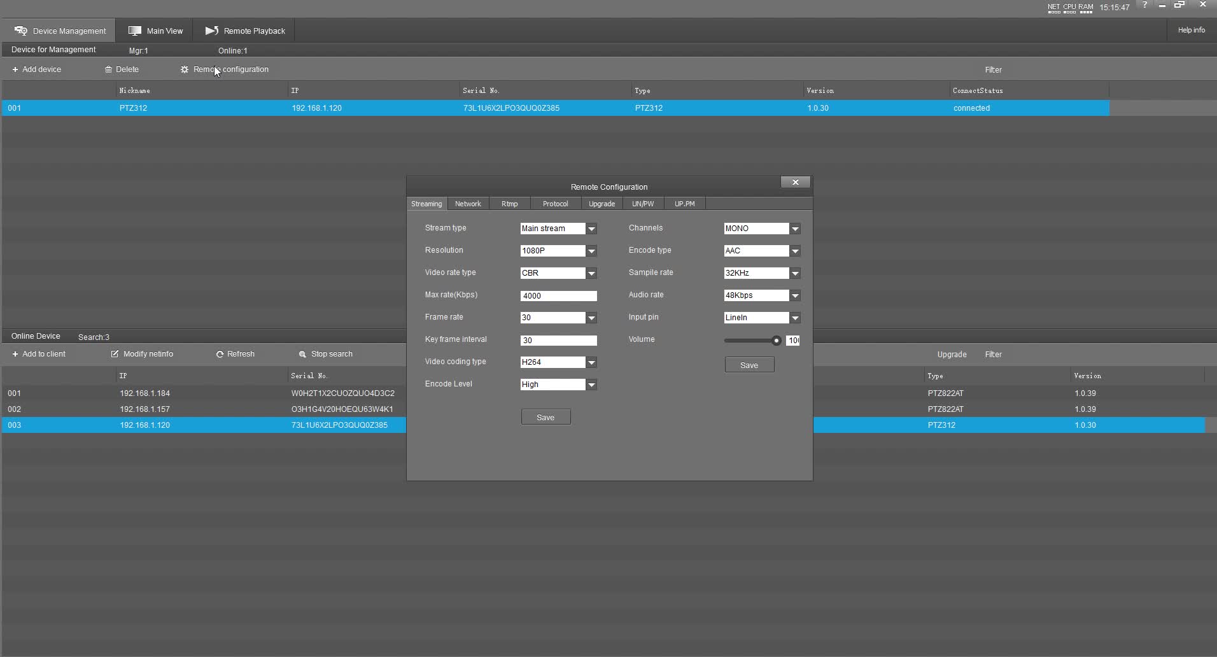Image resolution: width=1217 pixels, height=657 pixels.
Task: Expand the Sampile rate dropdown
Action: [x=795, y=273]
